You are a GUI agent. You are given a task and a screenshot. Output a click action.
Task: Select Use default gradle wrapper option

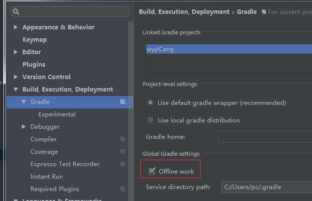pyautogui.click(x=151, y=103)
